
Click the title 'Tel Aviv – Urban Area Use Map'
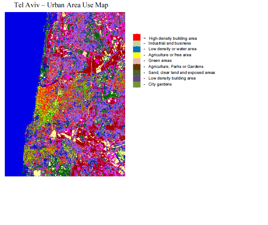pyautogui.click(x=61, y=5)
